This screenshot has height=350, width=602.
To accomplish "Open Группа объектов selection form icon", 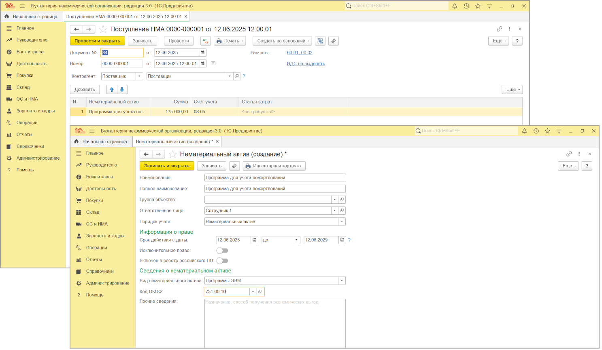I will tap(342, 200).
